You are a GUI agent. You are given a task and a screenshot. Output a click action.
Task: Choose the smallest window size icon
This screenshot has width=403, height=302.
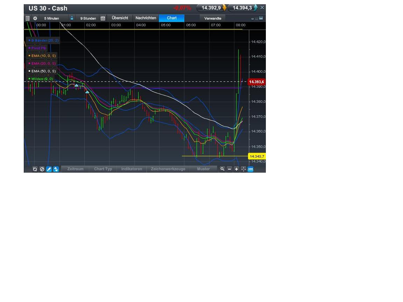pos(252,19)
